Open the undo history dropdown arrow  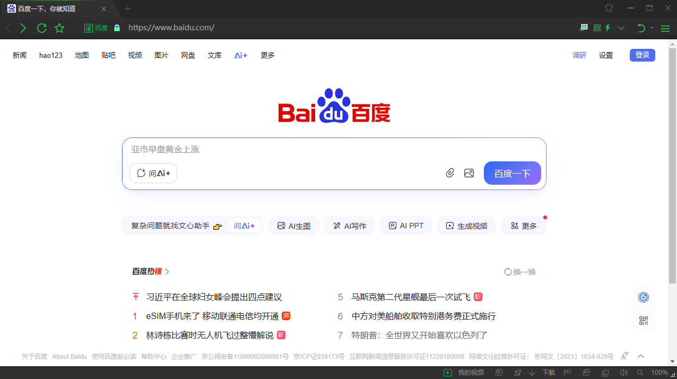point(653,28)
